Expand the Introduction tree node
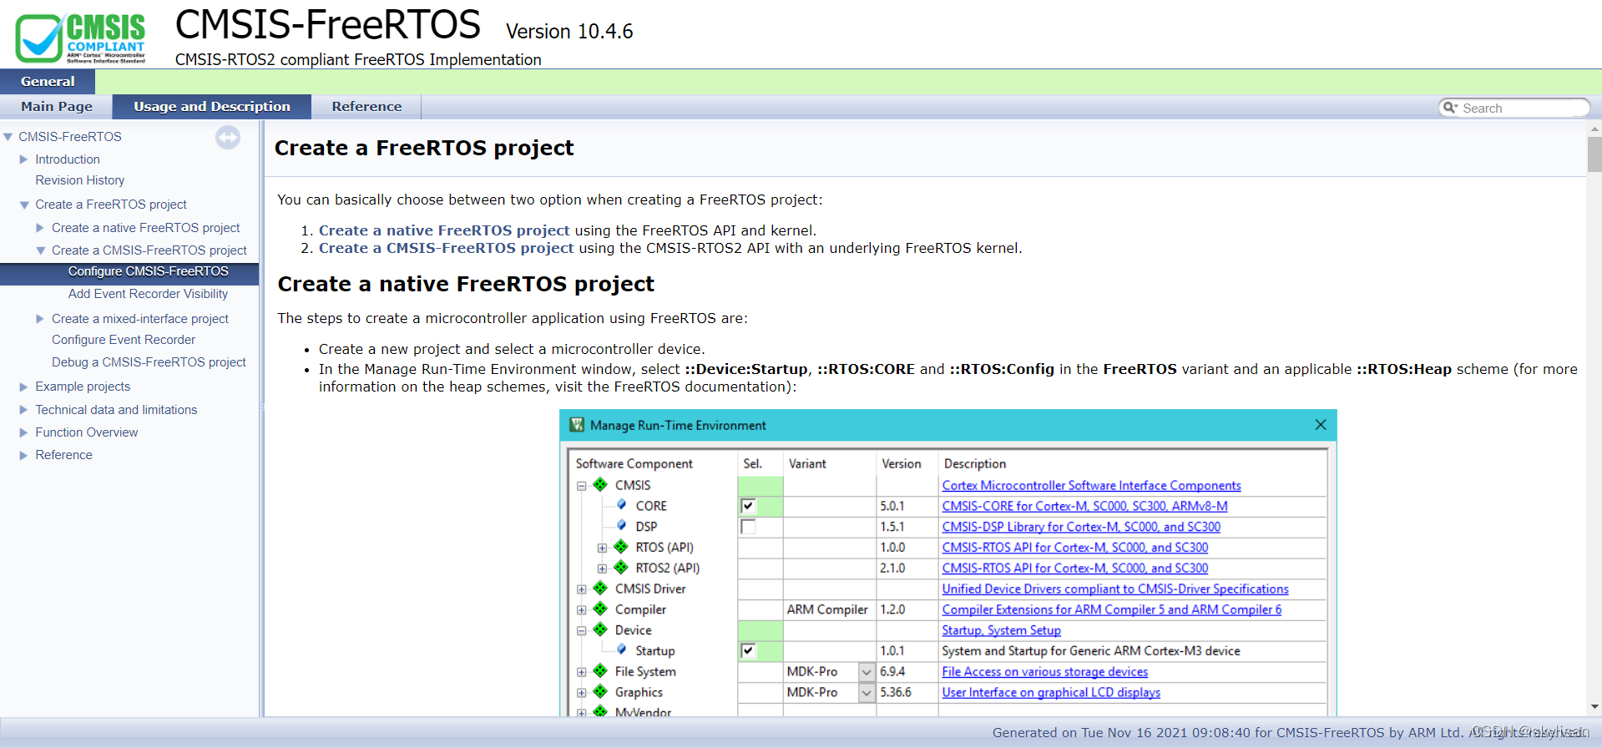The height and width of the screenshot is (748, 1602). [x=24, y=159]
